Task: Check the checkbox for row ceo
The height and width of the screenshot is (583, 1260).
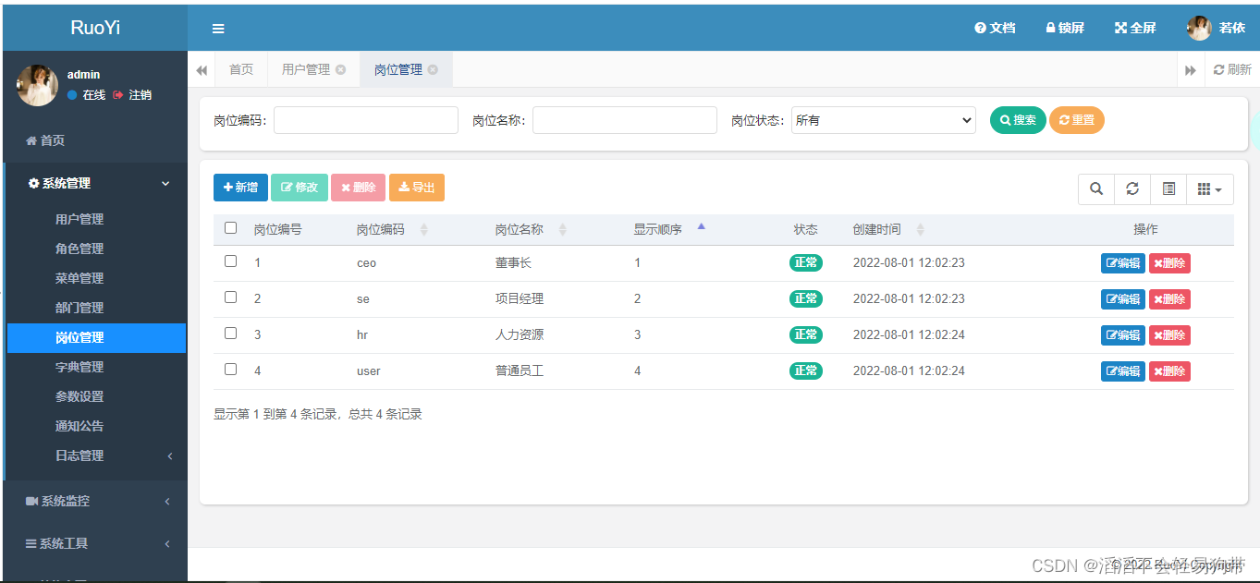Action: 231,261
